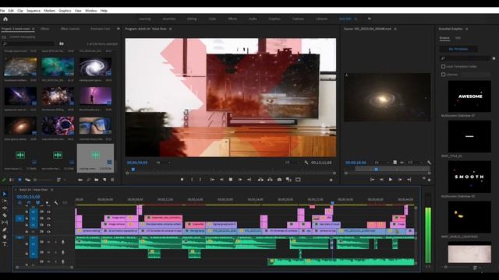The image size is (499, 280).
Task: Select the Razor tool
Action: click(5, 215)
